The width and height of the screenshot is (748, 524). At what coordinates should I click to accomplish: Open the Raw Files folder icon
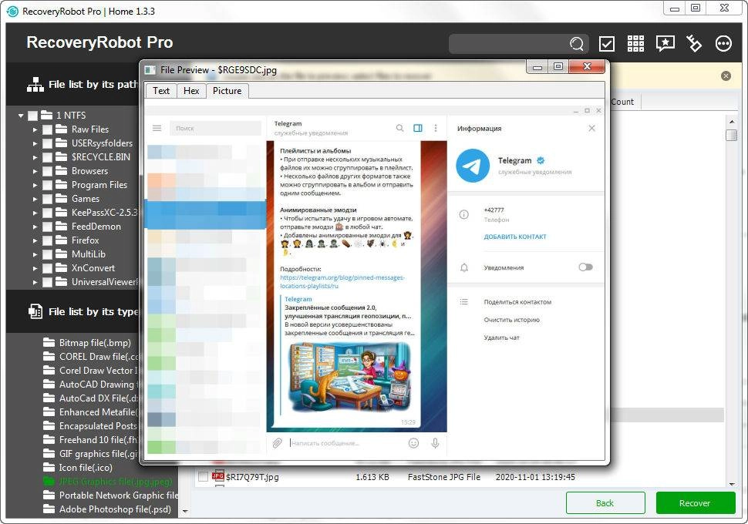[61, 129]
